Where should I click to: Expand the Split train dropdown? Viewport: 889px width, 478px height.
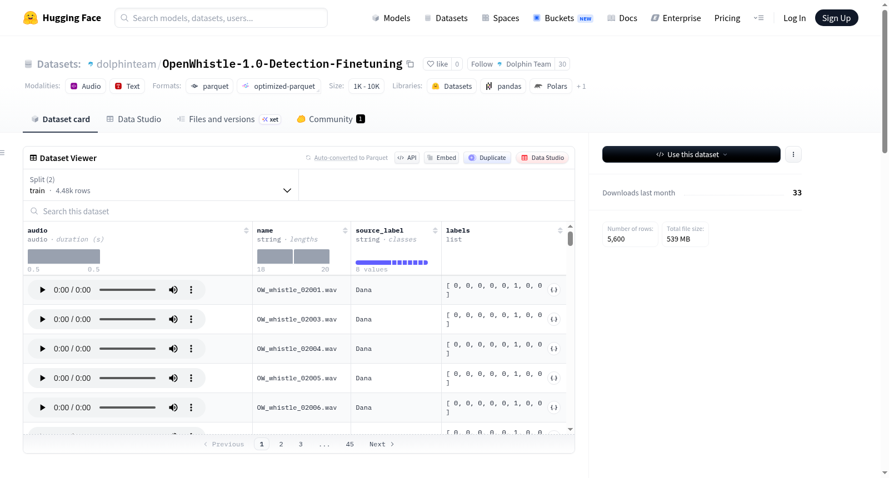point(161,185)
